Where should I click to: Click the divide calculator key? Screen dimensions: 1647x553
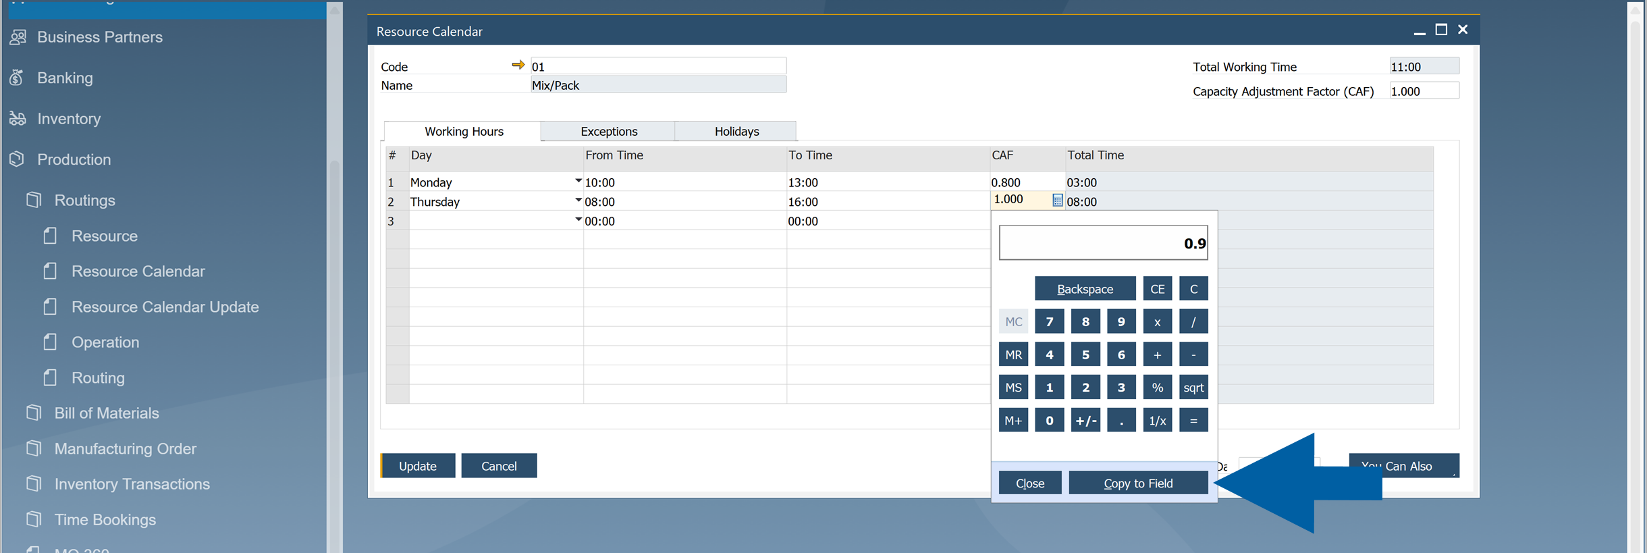[1193, 321]
